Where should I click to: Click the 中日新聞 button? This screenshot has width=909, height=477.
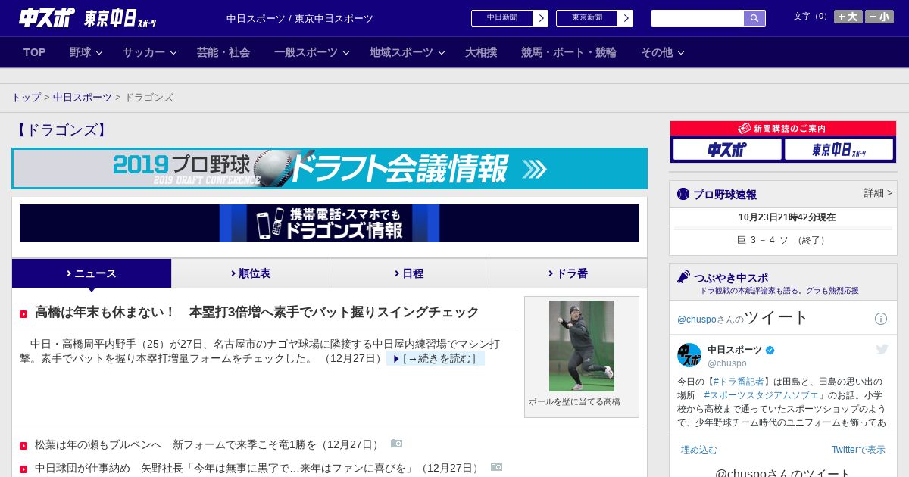click(x=501, y=18)
